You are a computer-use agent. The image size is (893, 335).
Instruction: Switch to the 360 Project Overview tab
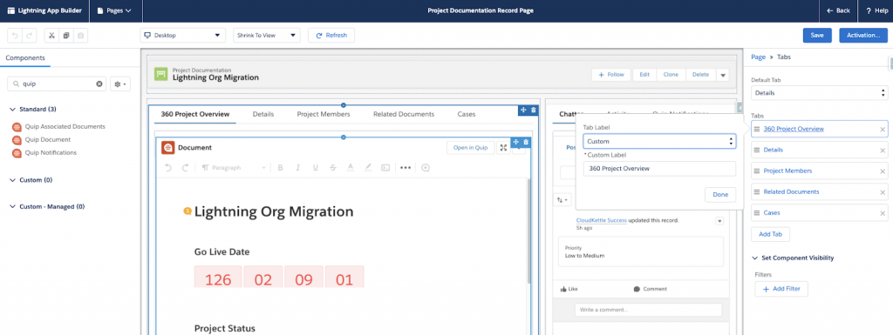(x=194, y=114)
